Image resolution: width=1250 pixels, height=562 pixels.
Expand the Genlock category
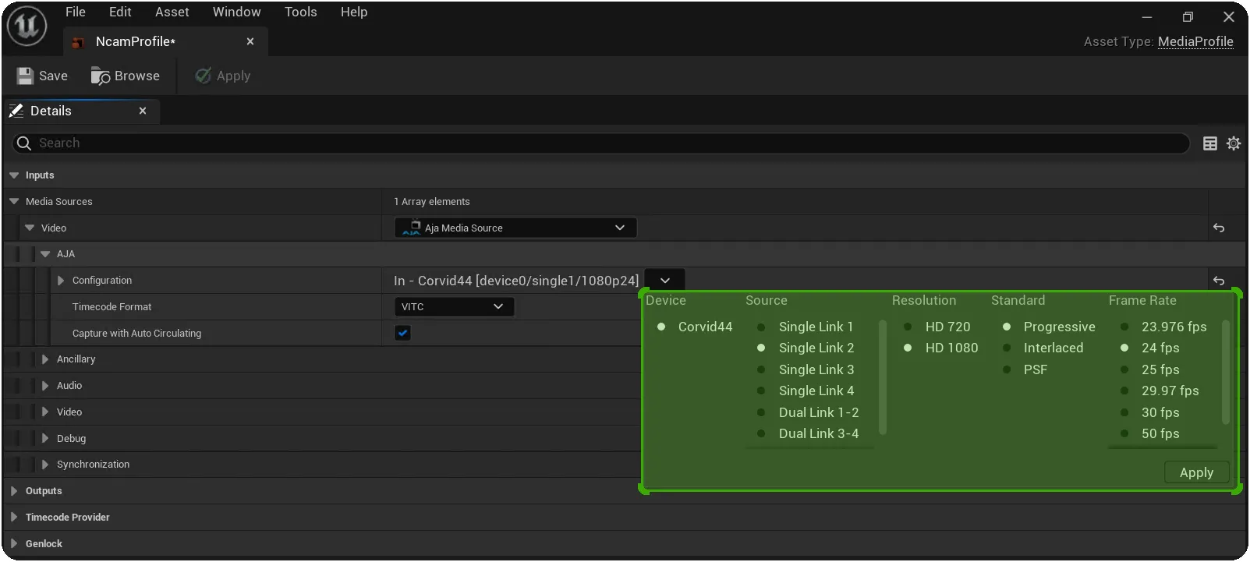(x=14, y=544)
